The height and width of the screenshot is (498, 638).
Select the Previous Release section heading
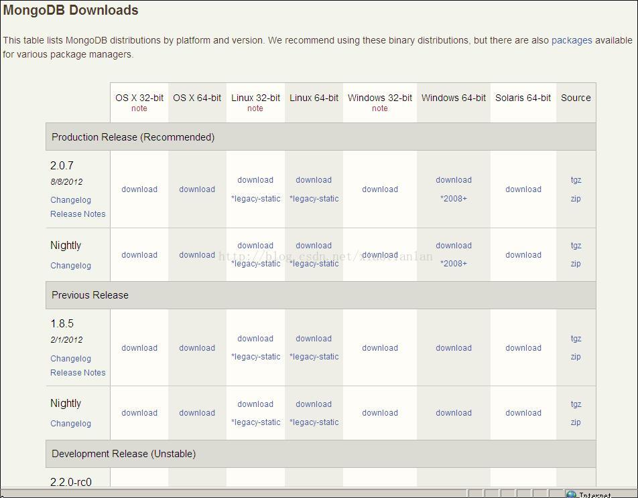90,295
